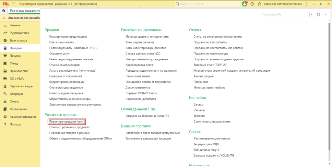Open Текущие дела ЭДО
332x167 pixels.
[x=206, y=144]
